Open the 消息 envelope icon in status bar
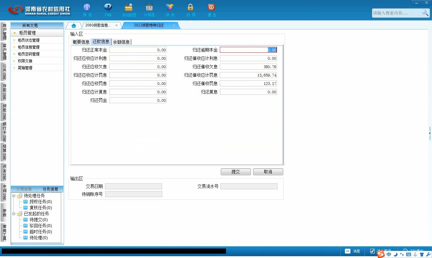432x258 pixels. pyautogui.click(x=348, y=251)
